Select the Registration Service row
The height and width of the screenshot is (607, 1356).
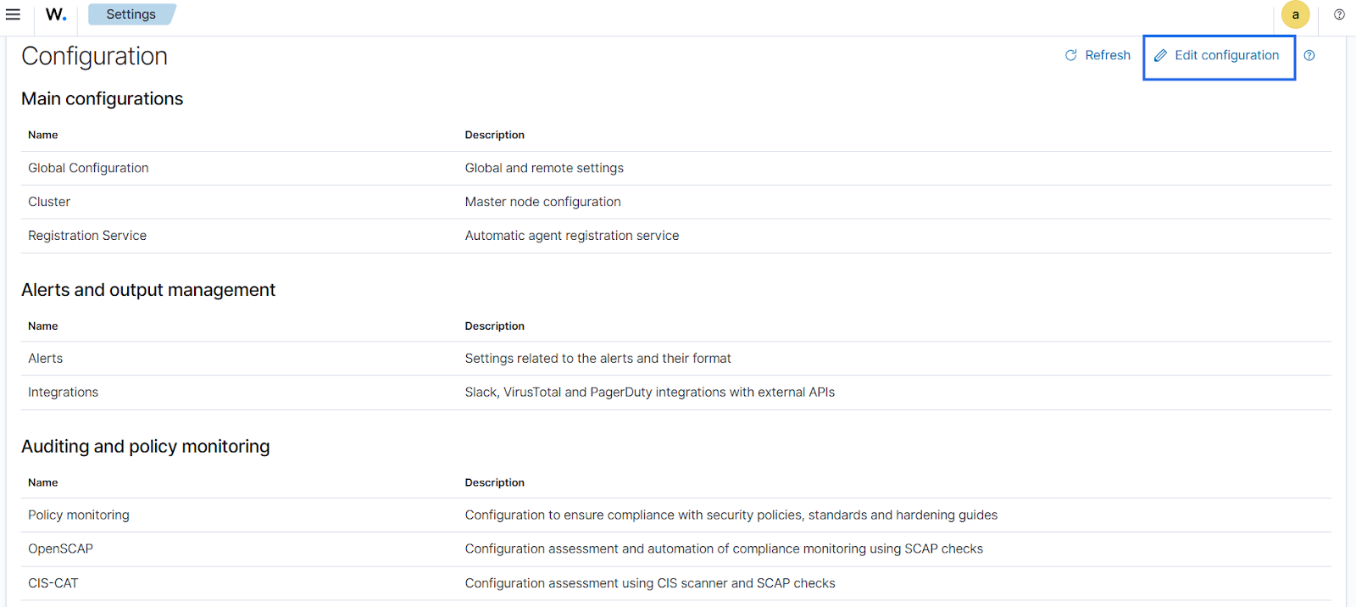pyautogui.click(x=87, y=236)
